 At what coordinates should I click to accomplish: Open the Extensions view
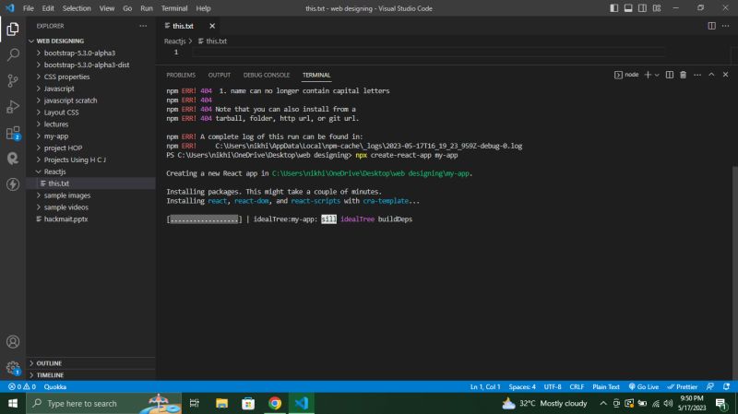(x=13, y=133)
